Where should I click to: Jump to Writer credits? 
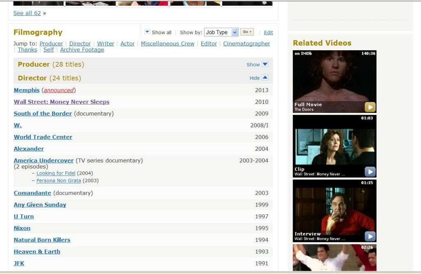[105, 44]
